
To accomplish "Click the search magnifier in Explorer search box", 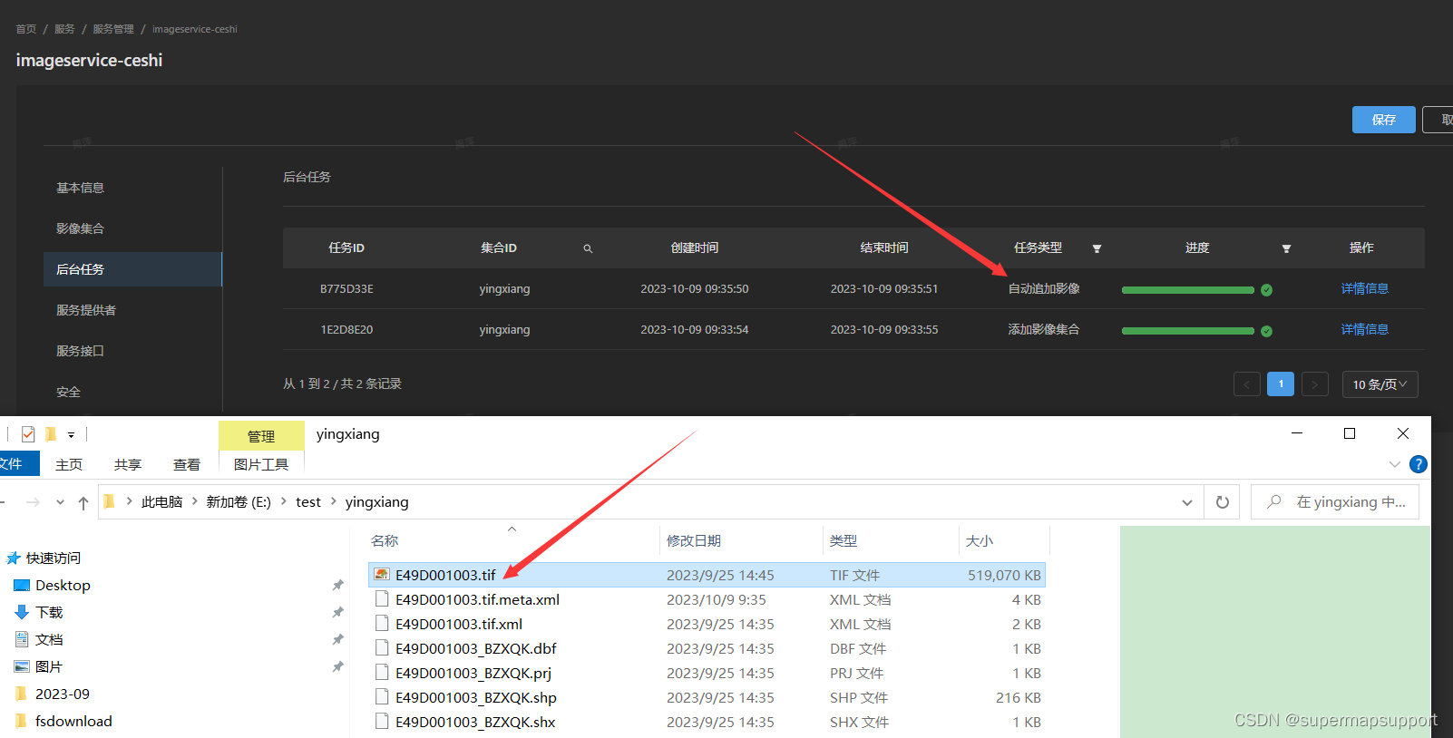I will point(1274,501).
